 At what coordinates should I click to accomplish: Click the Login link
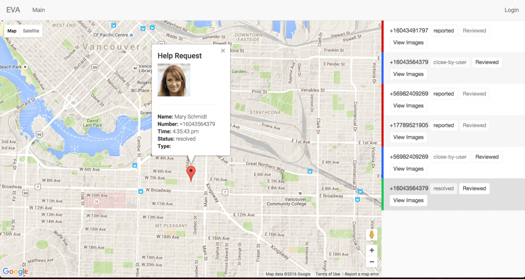(512, 10)
